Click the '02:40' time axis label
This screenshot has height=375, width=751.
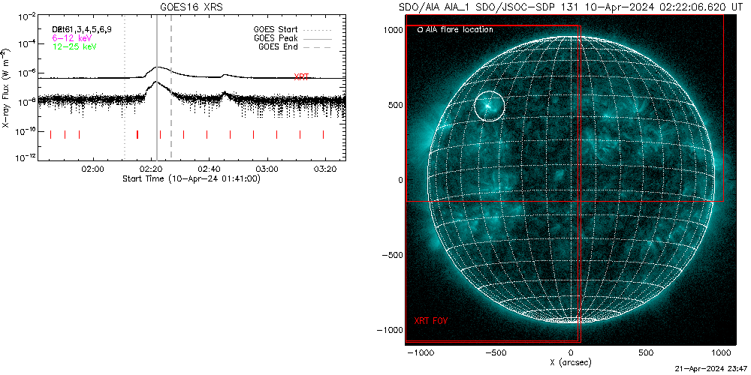coord(210,169)
